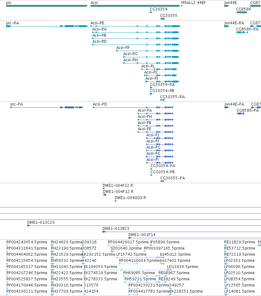This screenshot has width=261, height=296.
Task: Select EST RH69085.5prime
Action: point(139,273)
